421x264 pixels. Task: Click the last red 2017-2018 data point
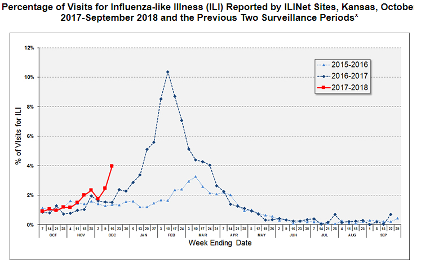[x=112, y=166]
